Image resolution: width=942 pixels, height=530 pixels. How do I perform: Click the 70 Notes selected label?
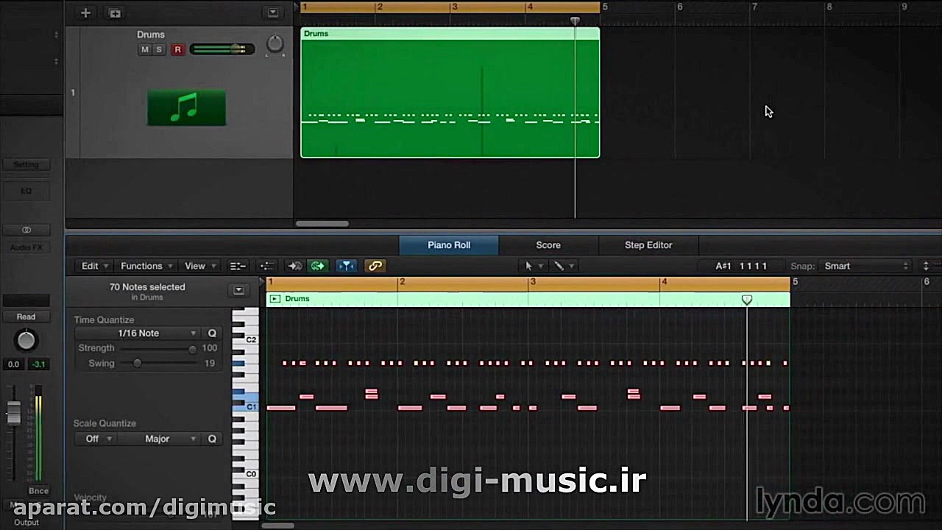point(147,287)
